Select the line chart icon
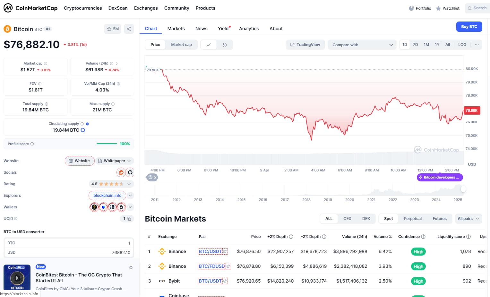 point(209,45)
